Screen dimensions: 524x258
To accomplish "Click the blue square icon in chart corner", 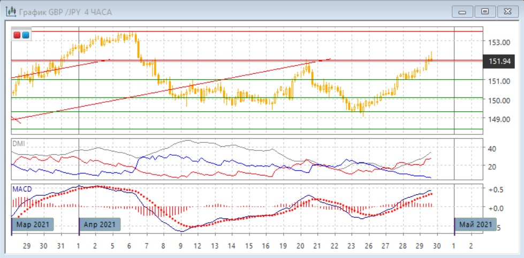I will click(x=25, y=35).
